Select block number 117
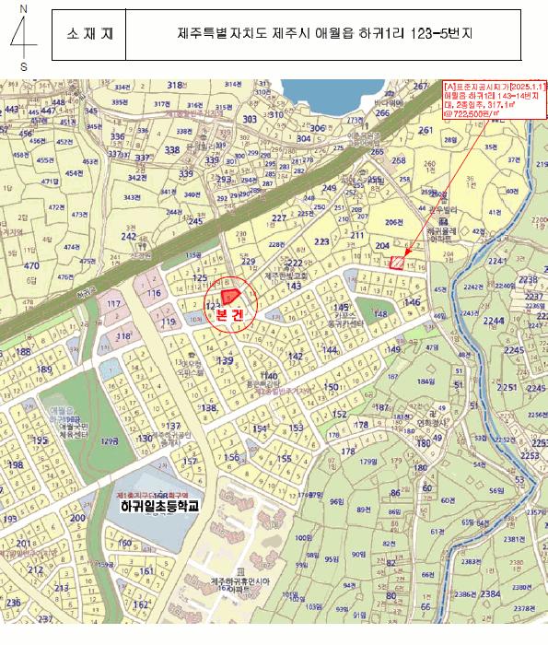This screenshot has height=645, width=548. (113, 303)
